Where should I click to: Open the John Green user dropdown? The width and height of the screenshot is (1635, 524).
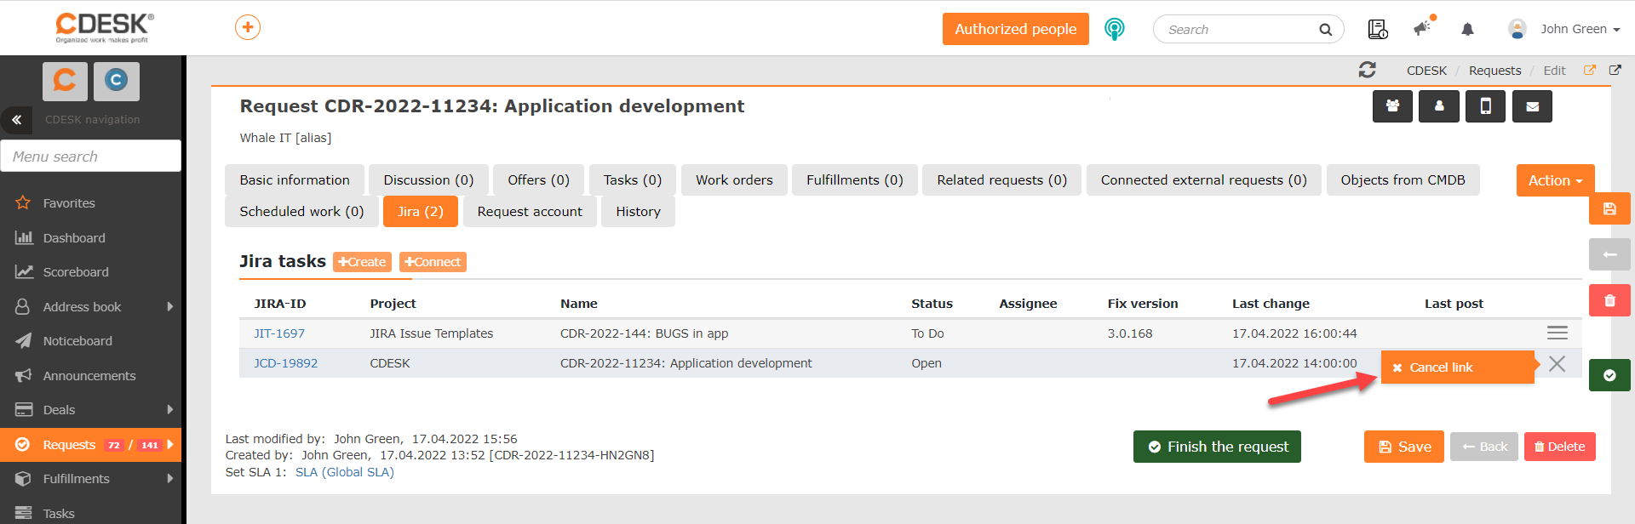[x=1580, y=29]
